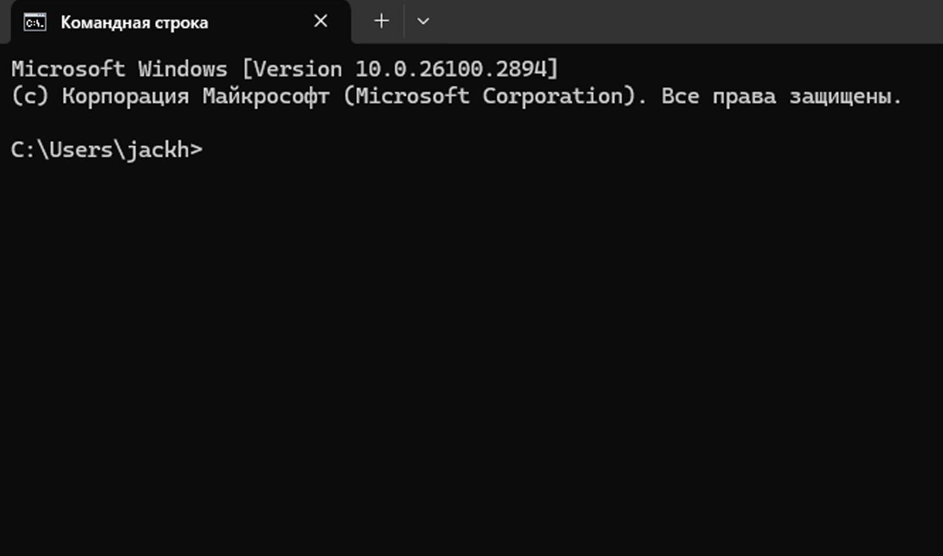Click the Корпорация Майкрософт text
The height and width of the screenshot is (556, 943).
click(x=196, y=96)
